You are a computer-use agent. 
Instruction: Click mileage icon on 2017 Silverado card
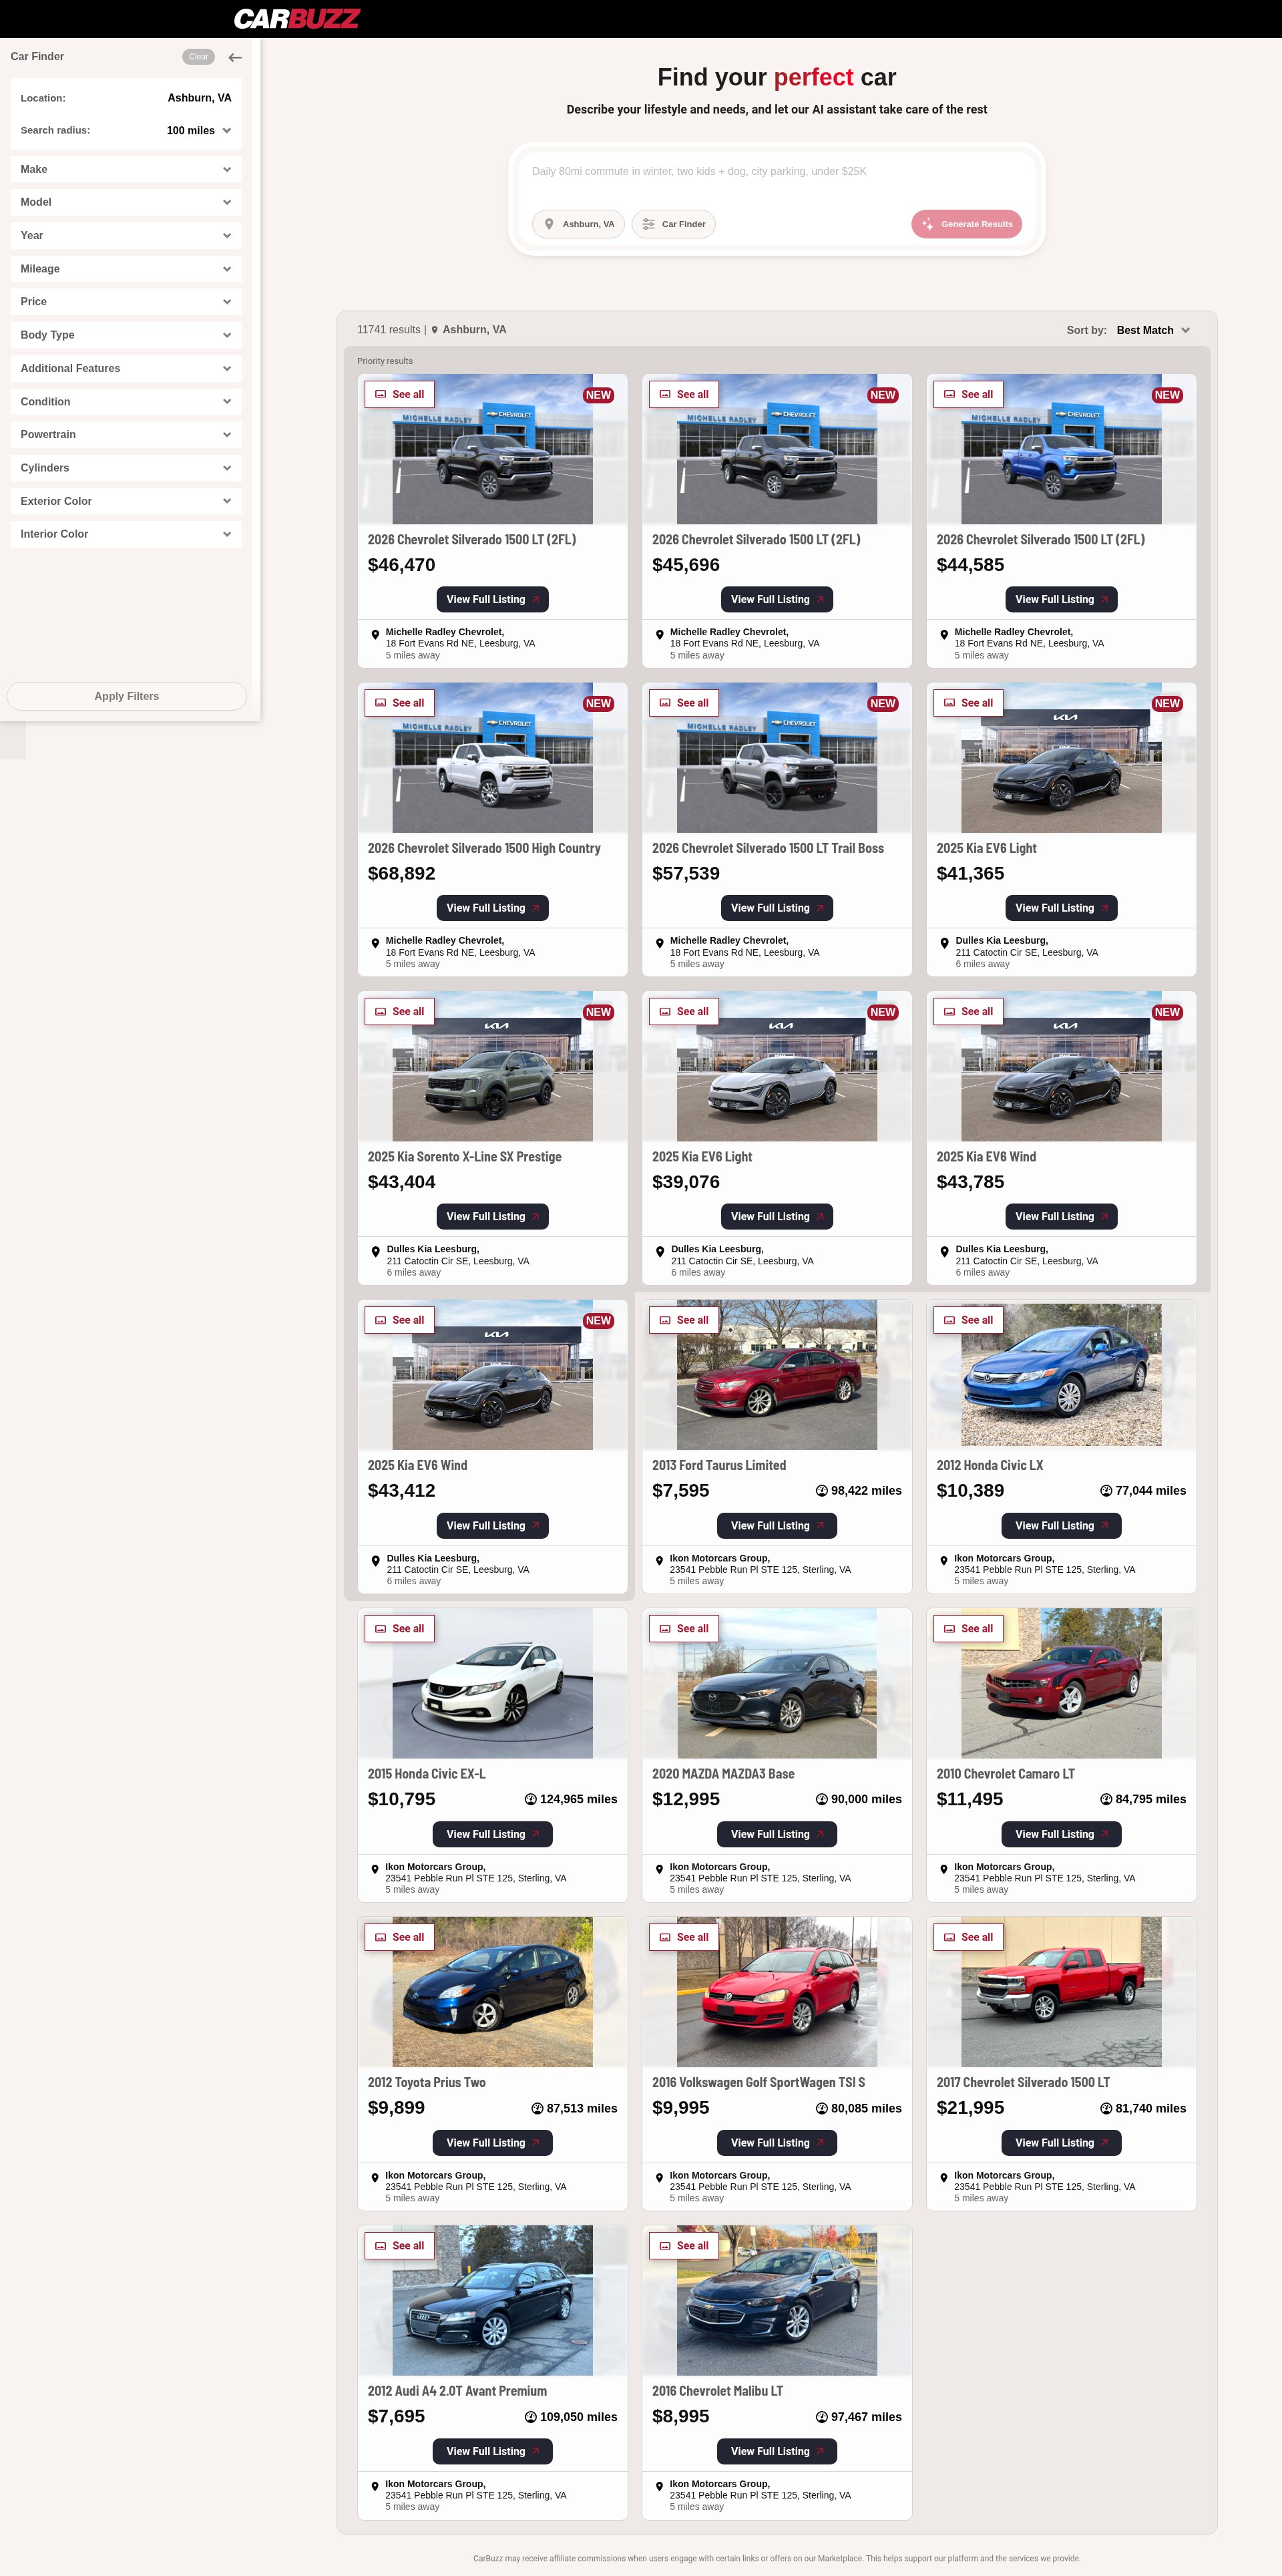click(x=1106, y=2108)
